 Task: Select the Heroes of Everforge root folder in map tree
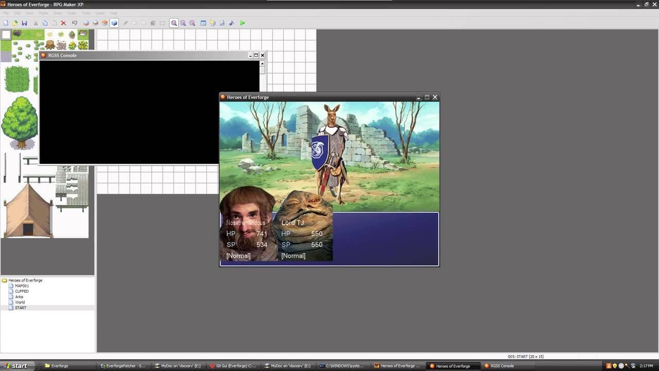click(x=25, y=280)
